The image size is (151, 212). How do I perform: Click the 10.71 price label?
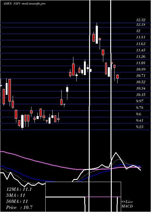pos(141,76)
